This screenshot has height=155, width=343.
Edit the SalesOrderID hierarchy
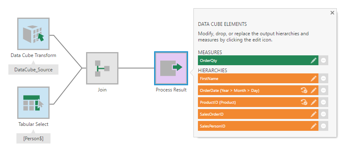coord(313,114)
